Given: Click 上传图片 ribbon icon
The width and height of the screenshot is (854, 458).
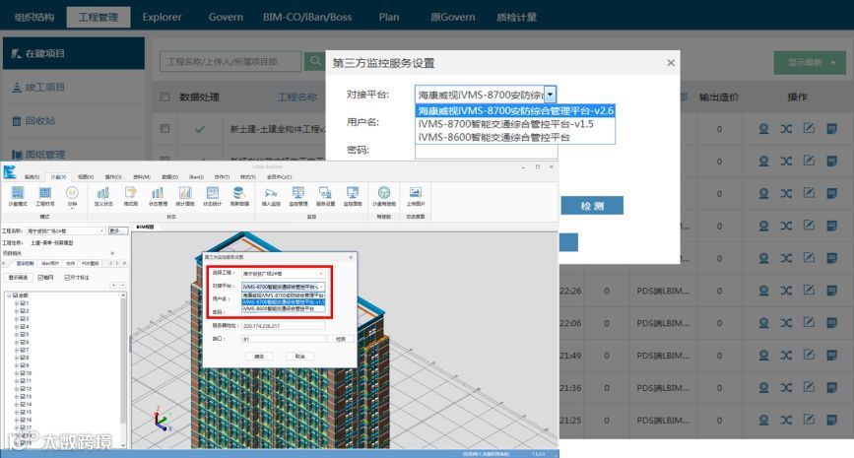Looking at the screenshot, I should 415,196.
